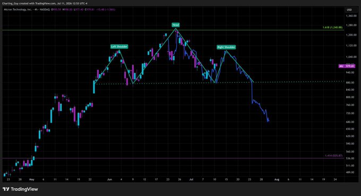361x196 pixels.
Task: Click the 940.00 price axis label
Action: 350,72
